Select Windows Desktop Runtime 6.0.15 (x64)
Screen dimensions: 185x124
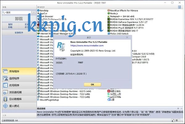coord(64,91)
